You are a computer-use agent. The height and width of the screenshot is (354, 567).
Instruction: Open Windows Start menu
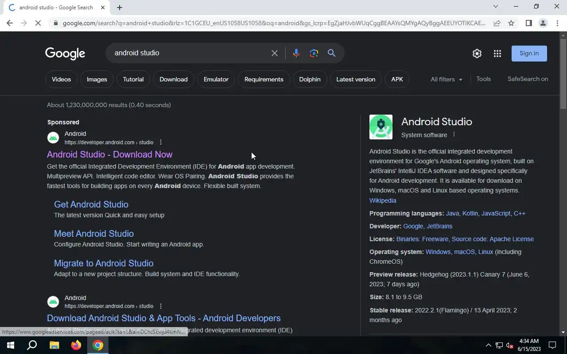[x=11, y=345]
